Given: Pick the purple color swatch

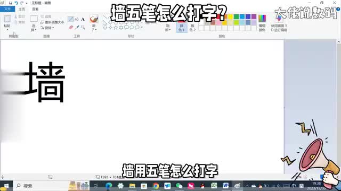Looking at the screenshot, I should point(254,16).
